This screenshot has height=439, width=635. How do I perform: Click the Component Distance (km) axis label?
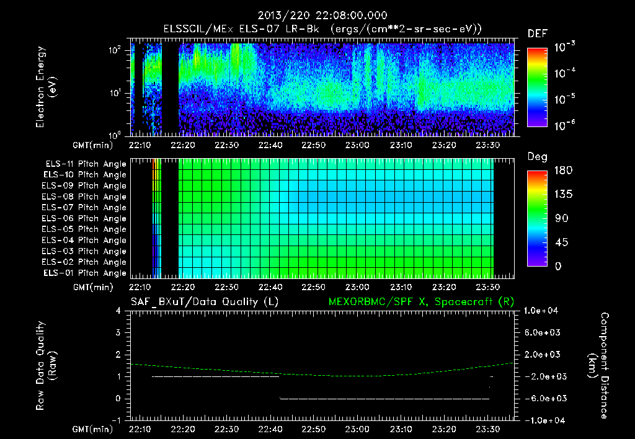[598, 366]
